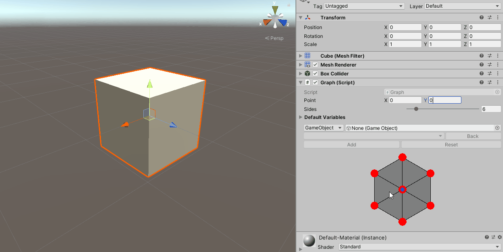Click the Point X input field
This screenshot has width=503, height=252.
pyautogui.click(x=405, y=100)
